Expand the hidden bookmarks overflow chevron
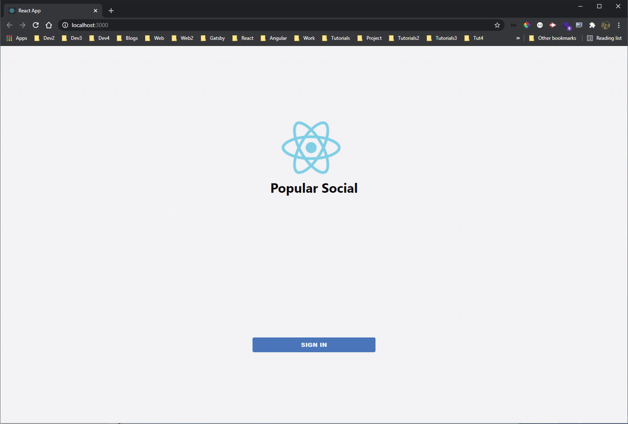628x424 pixels. pos(518,38)
